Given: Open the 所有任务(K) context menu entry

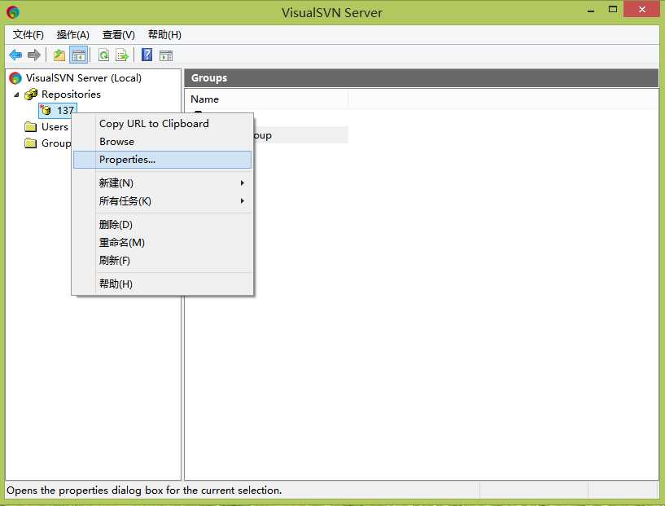Looking at the screenshot, I should [163, 200].
